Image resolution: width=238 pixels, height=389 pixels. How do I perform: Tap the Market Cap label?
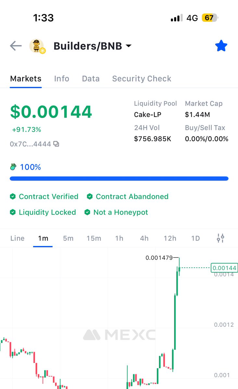coord(204,103)
